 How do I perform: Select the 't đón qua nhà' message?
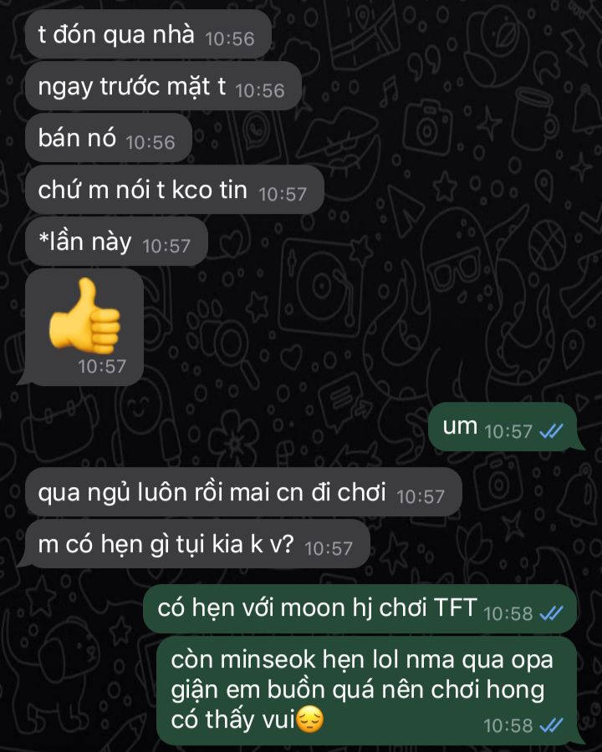[x=148, y=34]
